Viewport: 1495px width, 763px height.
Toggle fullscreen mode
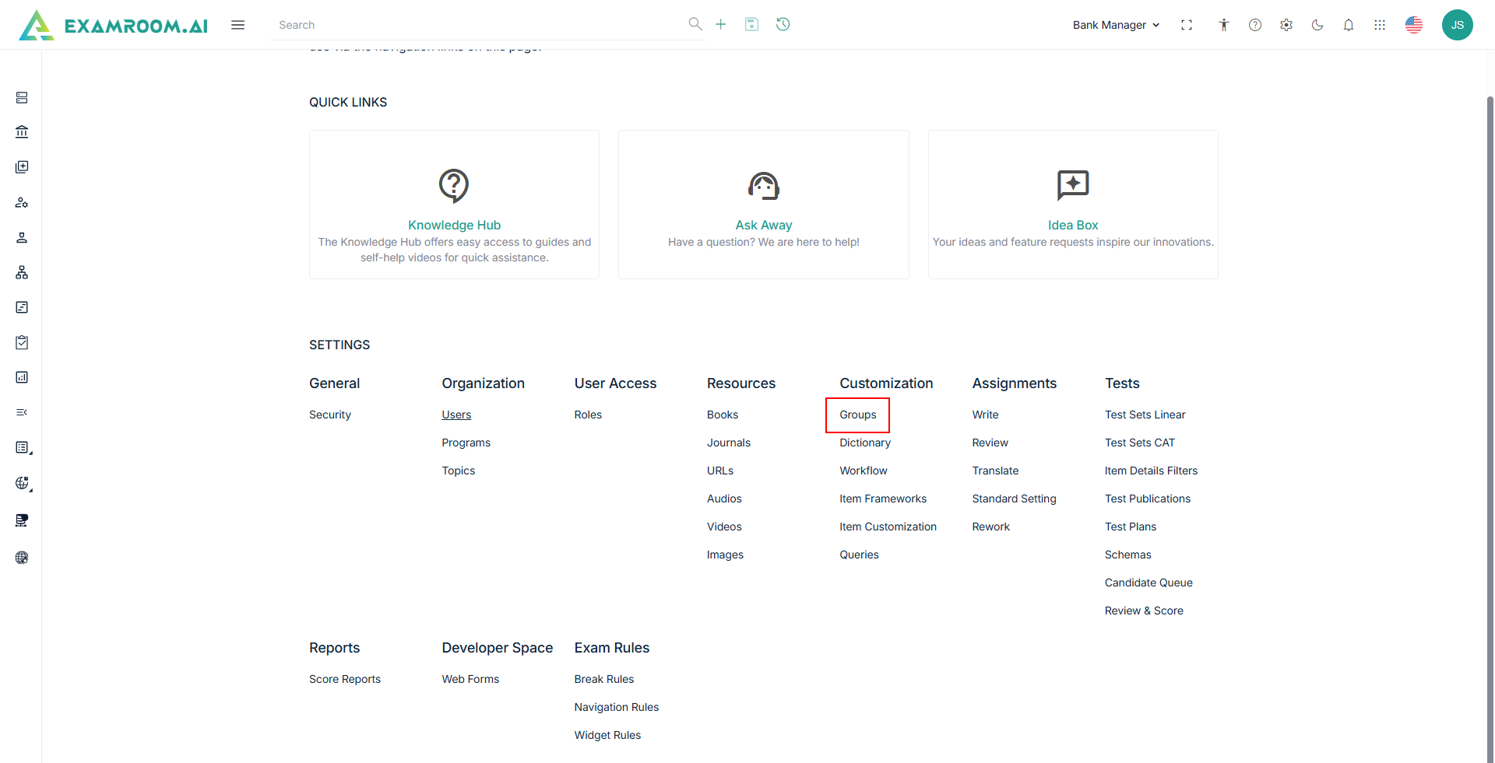(x=1187, y=25)
